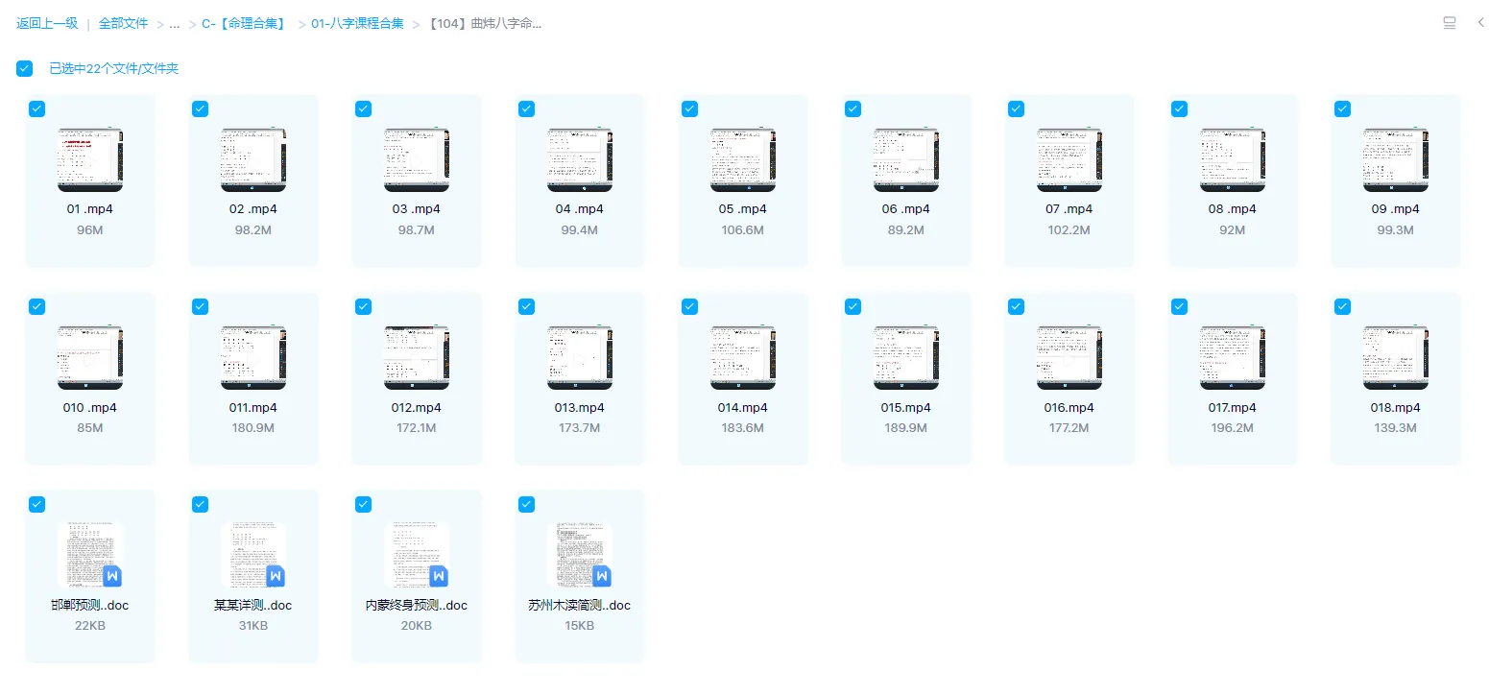The image size is (1489, 696).
Task: Open the 邯郸预测 doc file icon
Action: click(x=90, y=555)
